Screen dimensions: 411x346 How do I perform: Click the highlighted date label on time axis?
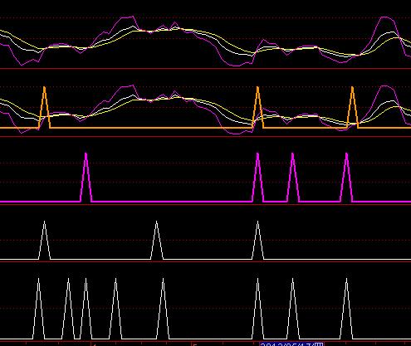291,344
